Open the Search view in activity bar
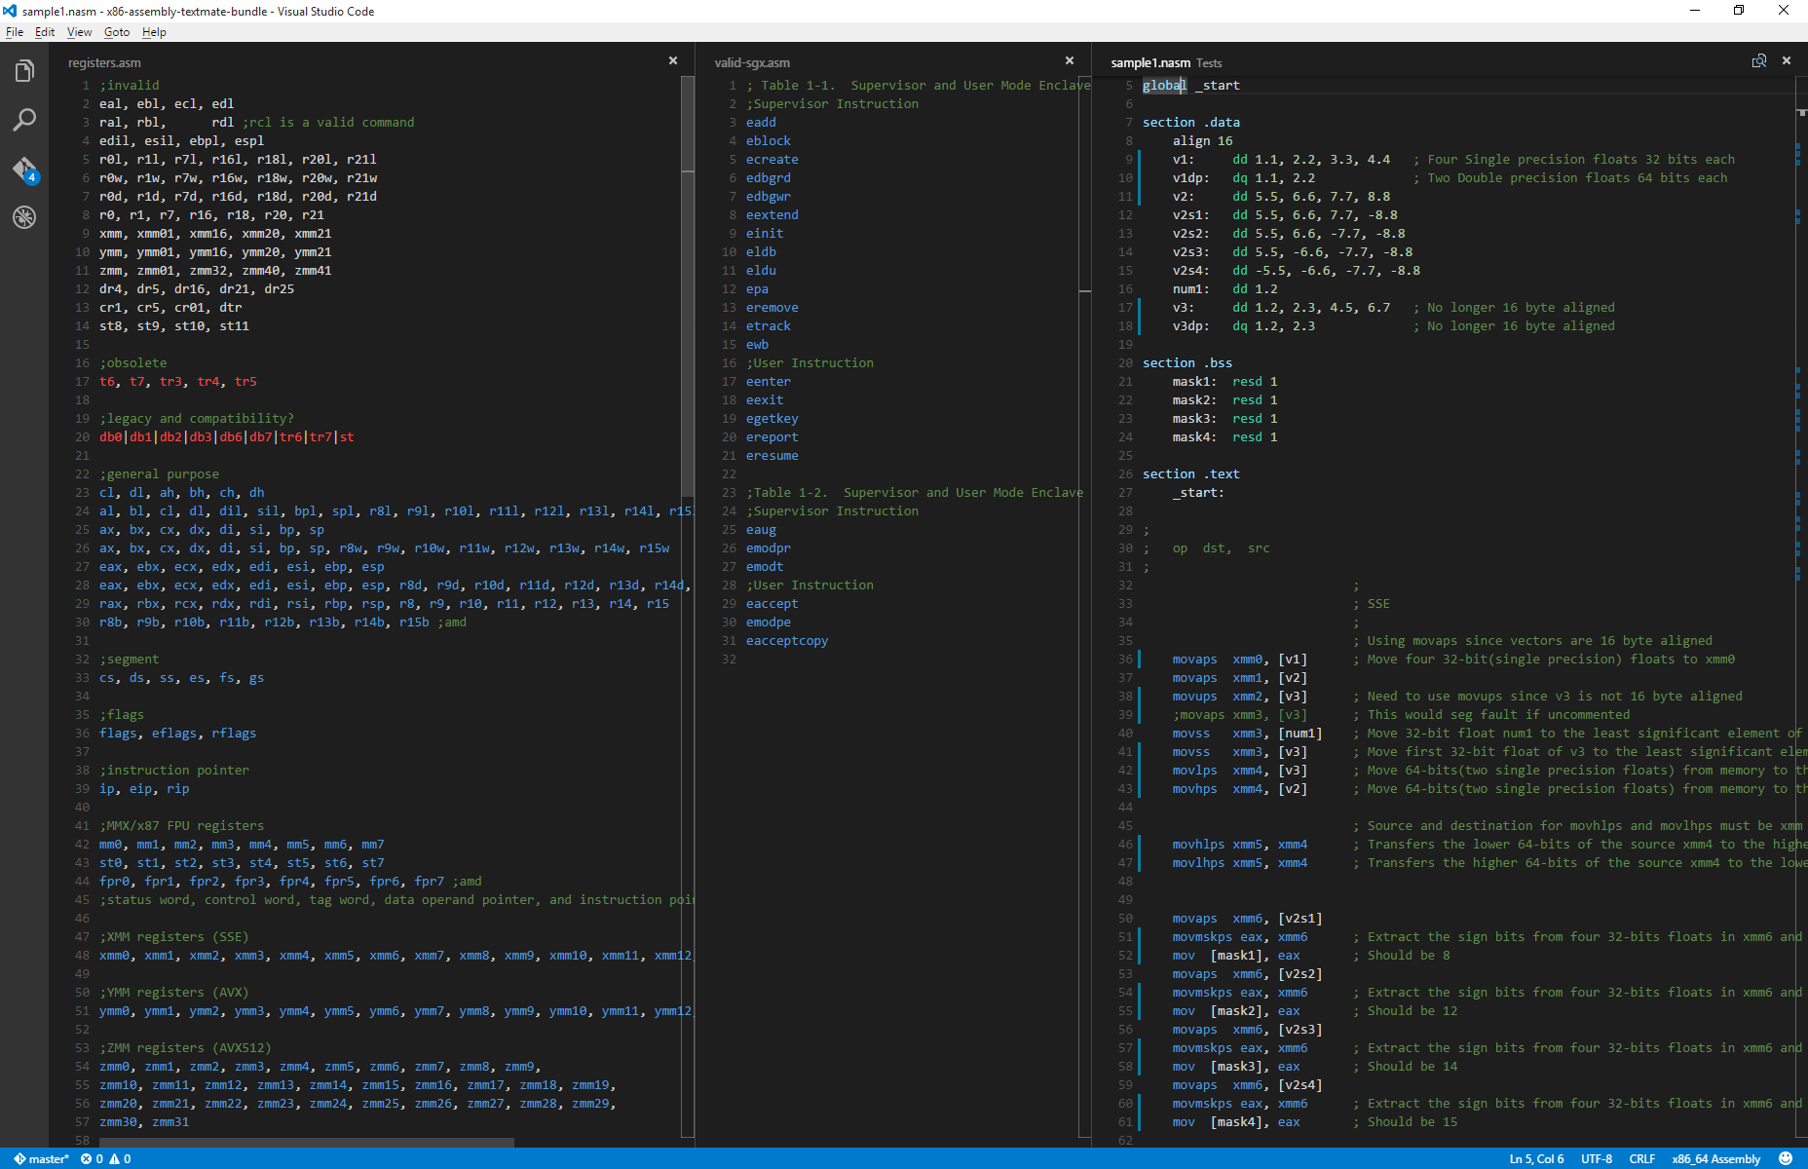1808x1169 pixels. pyautogui.click(x=24, y=120)
